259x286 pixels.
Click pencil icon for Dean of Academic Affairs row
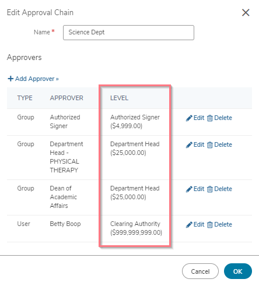pos(189,189)
